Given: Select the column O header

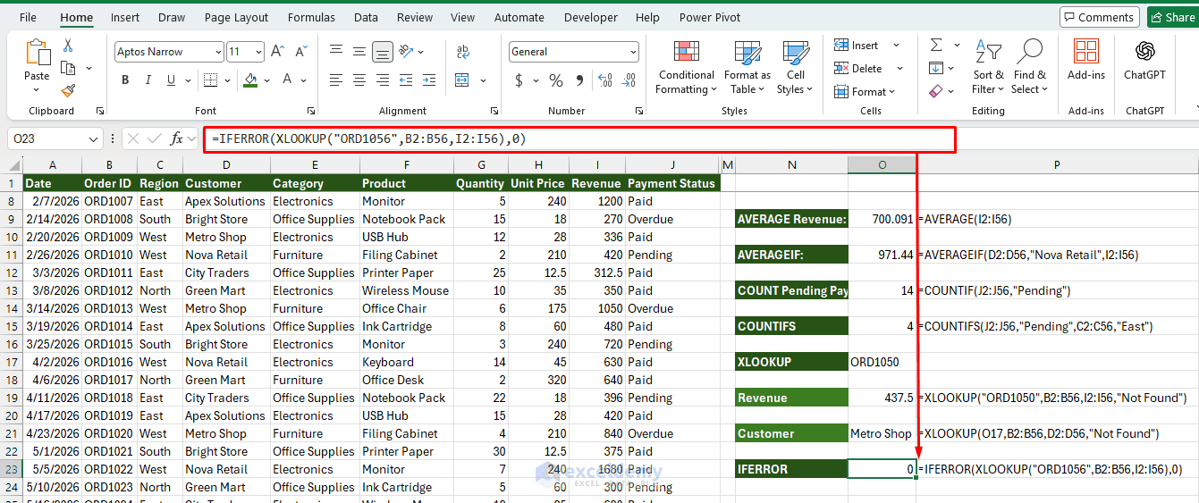Looking at the screenshot, I should pos(882,164).
